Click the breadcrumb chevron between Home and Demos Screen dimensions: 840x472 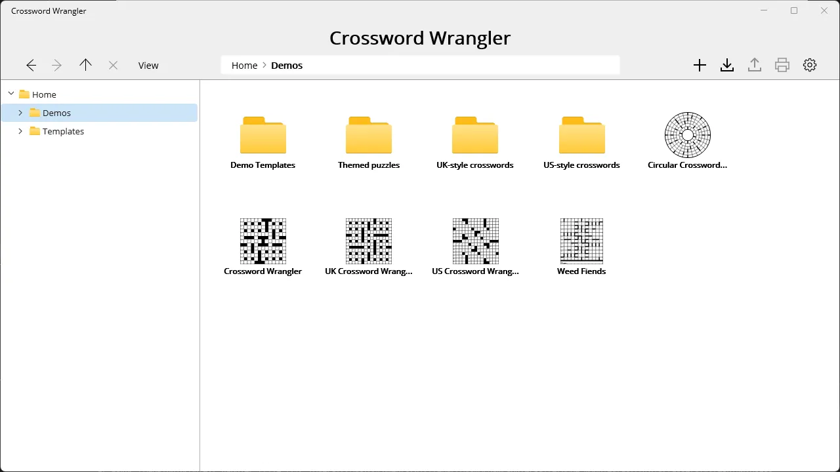(x=264, y=66)
